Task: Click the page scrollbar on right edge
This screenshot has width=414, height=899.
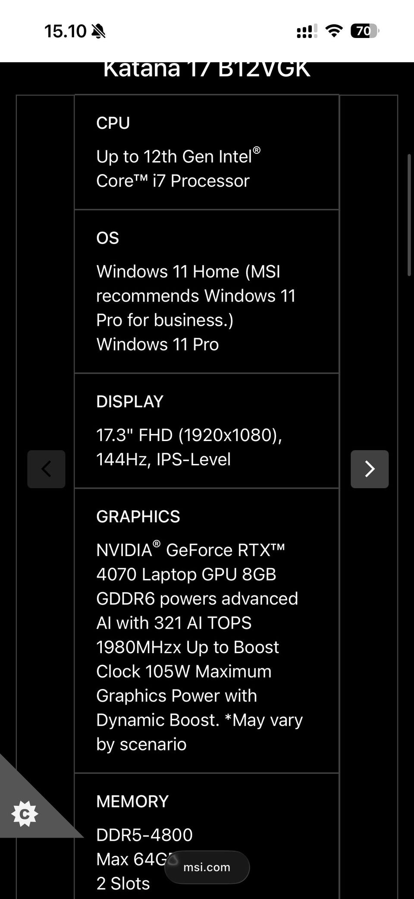Action: [x=409, y=215]
